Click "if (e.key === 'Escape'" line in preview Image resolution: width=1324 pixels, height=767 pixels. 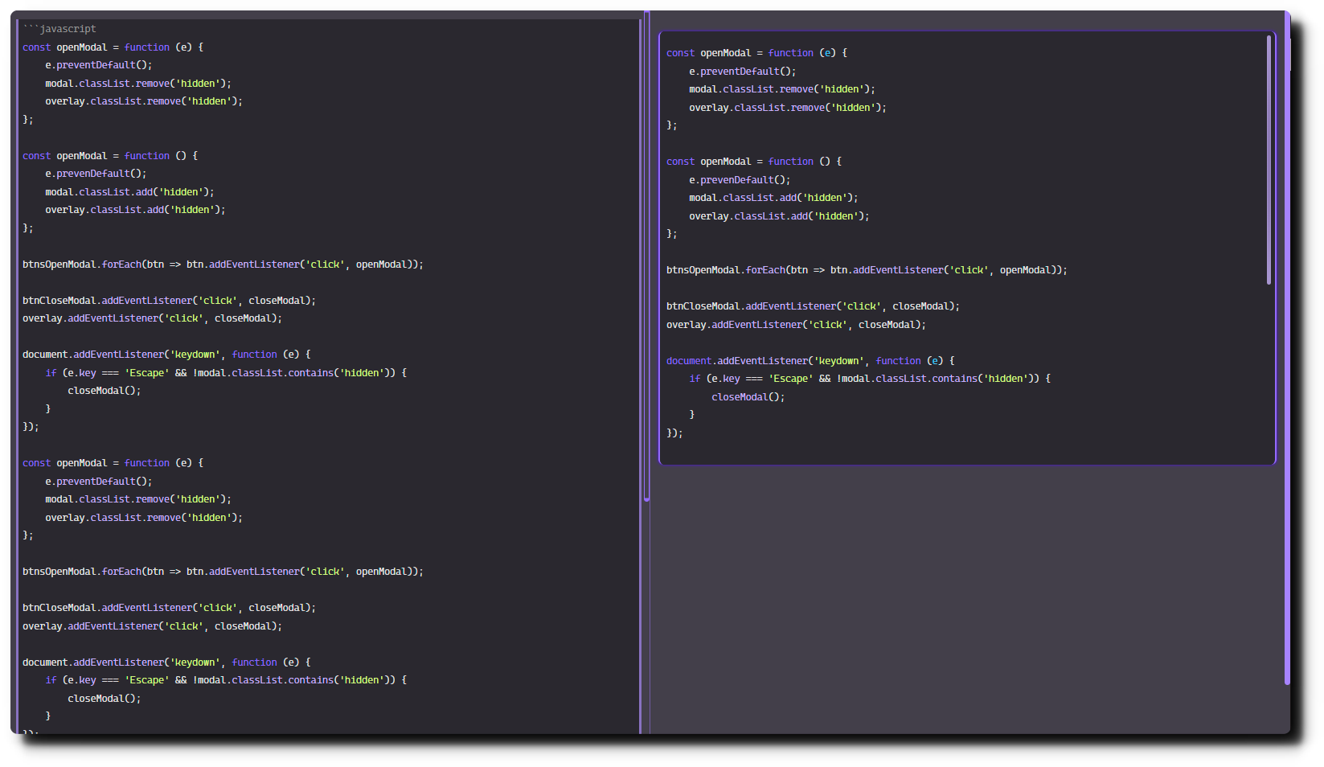(x=870, y=379)
